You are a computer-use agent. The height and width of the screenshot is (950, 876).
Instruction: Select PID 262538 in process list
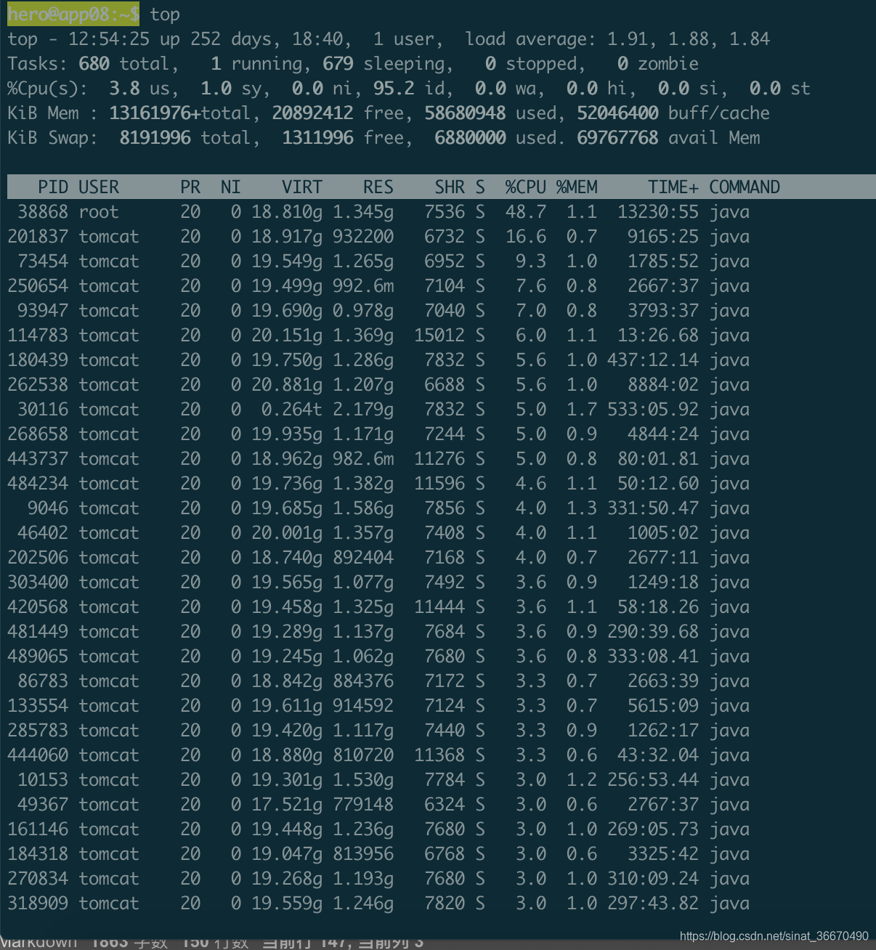[38, 384]
